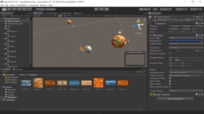Toggle scene audio button
Viewport: 204px width, 114px height.
coord(64,16)
